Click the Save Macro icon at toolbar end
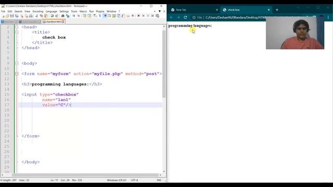This screenshot has width=333, height=187. click(x=157, y=16)
